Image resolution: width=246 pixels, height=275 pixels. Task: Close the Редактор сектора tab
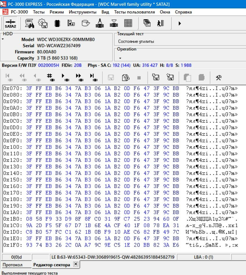[76, 264]
